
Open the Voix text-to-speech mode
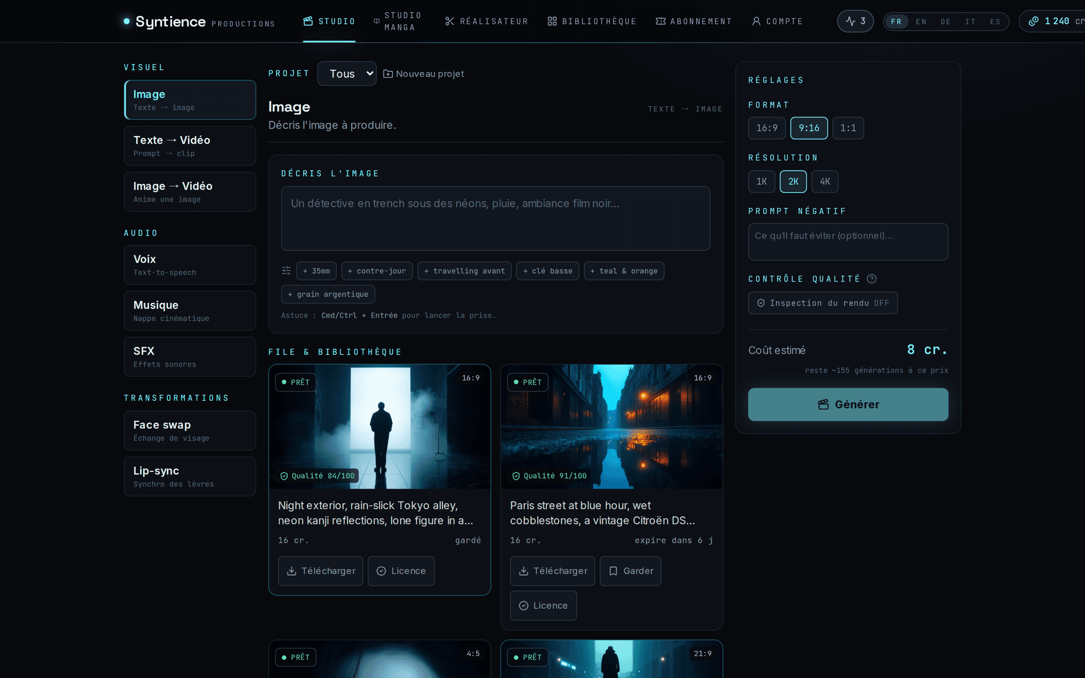[190, 265]
